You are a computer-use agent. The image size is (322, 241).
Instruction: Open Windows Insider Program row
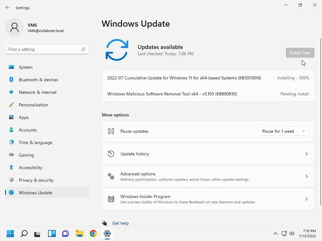pyautogui.click(x=208, y=199)
